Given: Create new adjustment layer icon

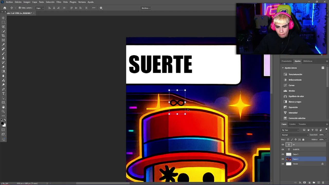Looking at the screenshot, I should (309, 183).
